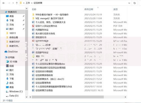
Task: Click the sidebar scroll down arrow
Action: click(x=27, y=97)
